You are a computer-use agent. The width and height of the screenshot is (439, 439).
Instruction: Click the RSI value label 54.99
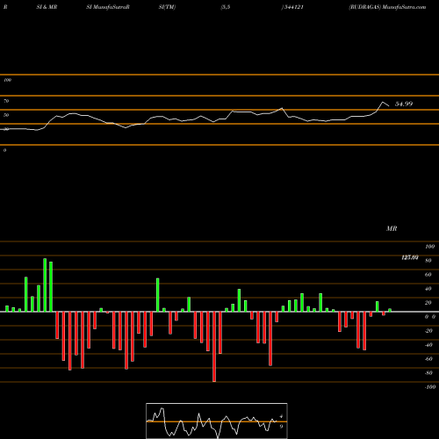pos(404,104)
